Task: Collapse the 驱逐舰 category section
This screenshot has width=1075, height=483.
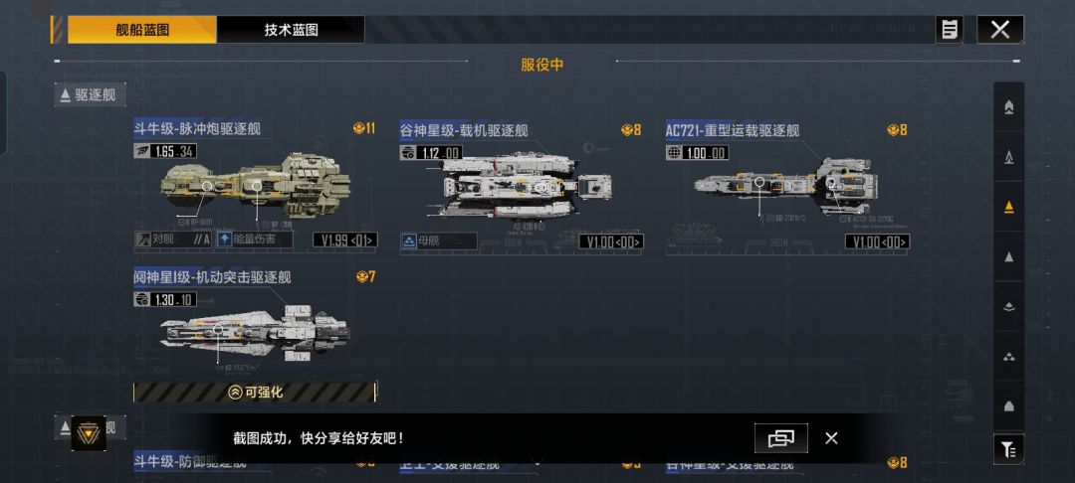Action: [x=90, y=95]
